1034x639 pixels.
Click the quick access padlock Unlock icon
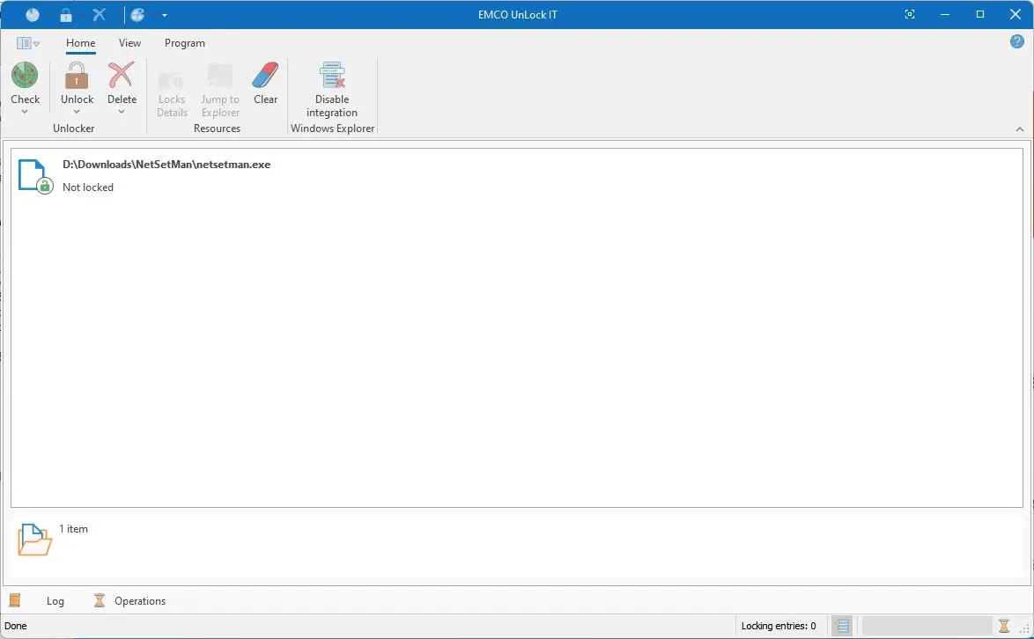[x=66, y=14]
